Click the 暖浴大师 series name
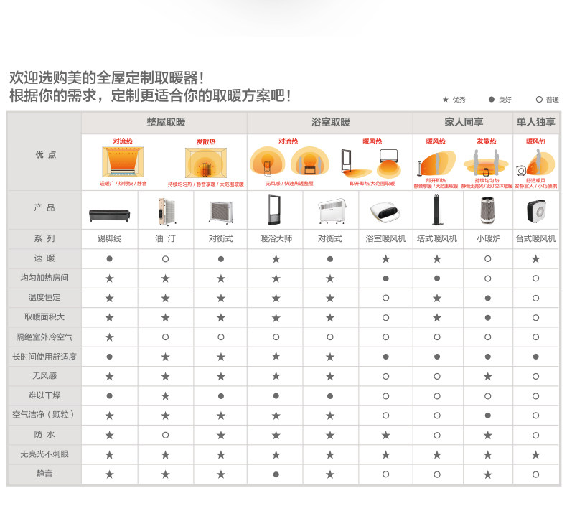 tap(276, 239)
